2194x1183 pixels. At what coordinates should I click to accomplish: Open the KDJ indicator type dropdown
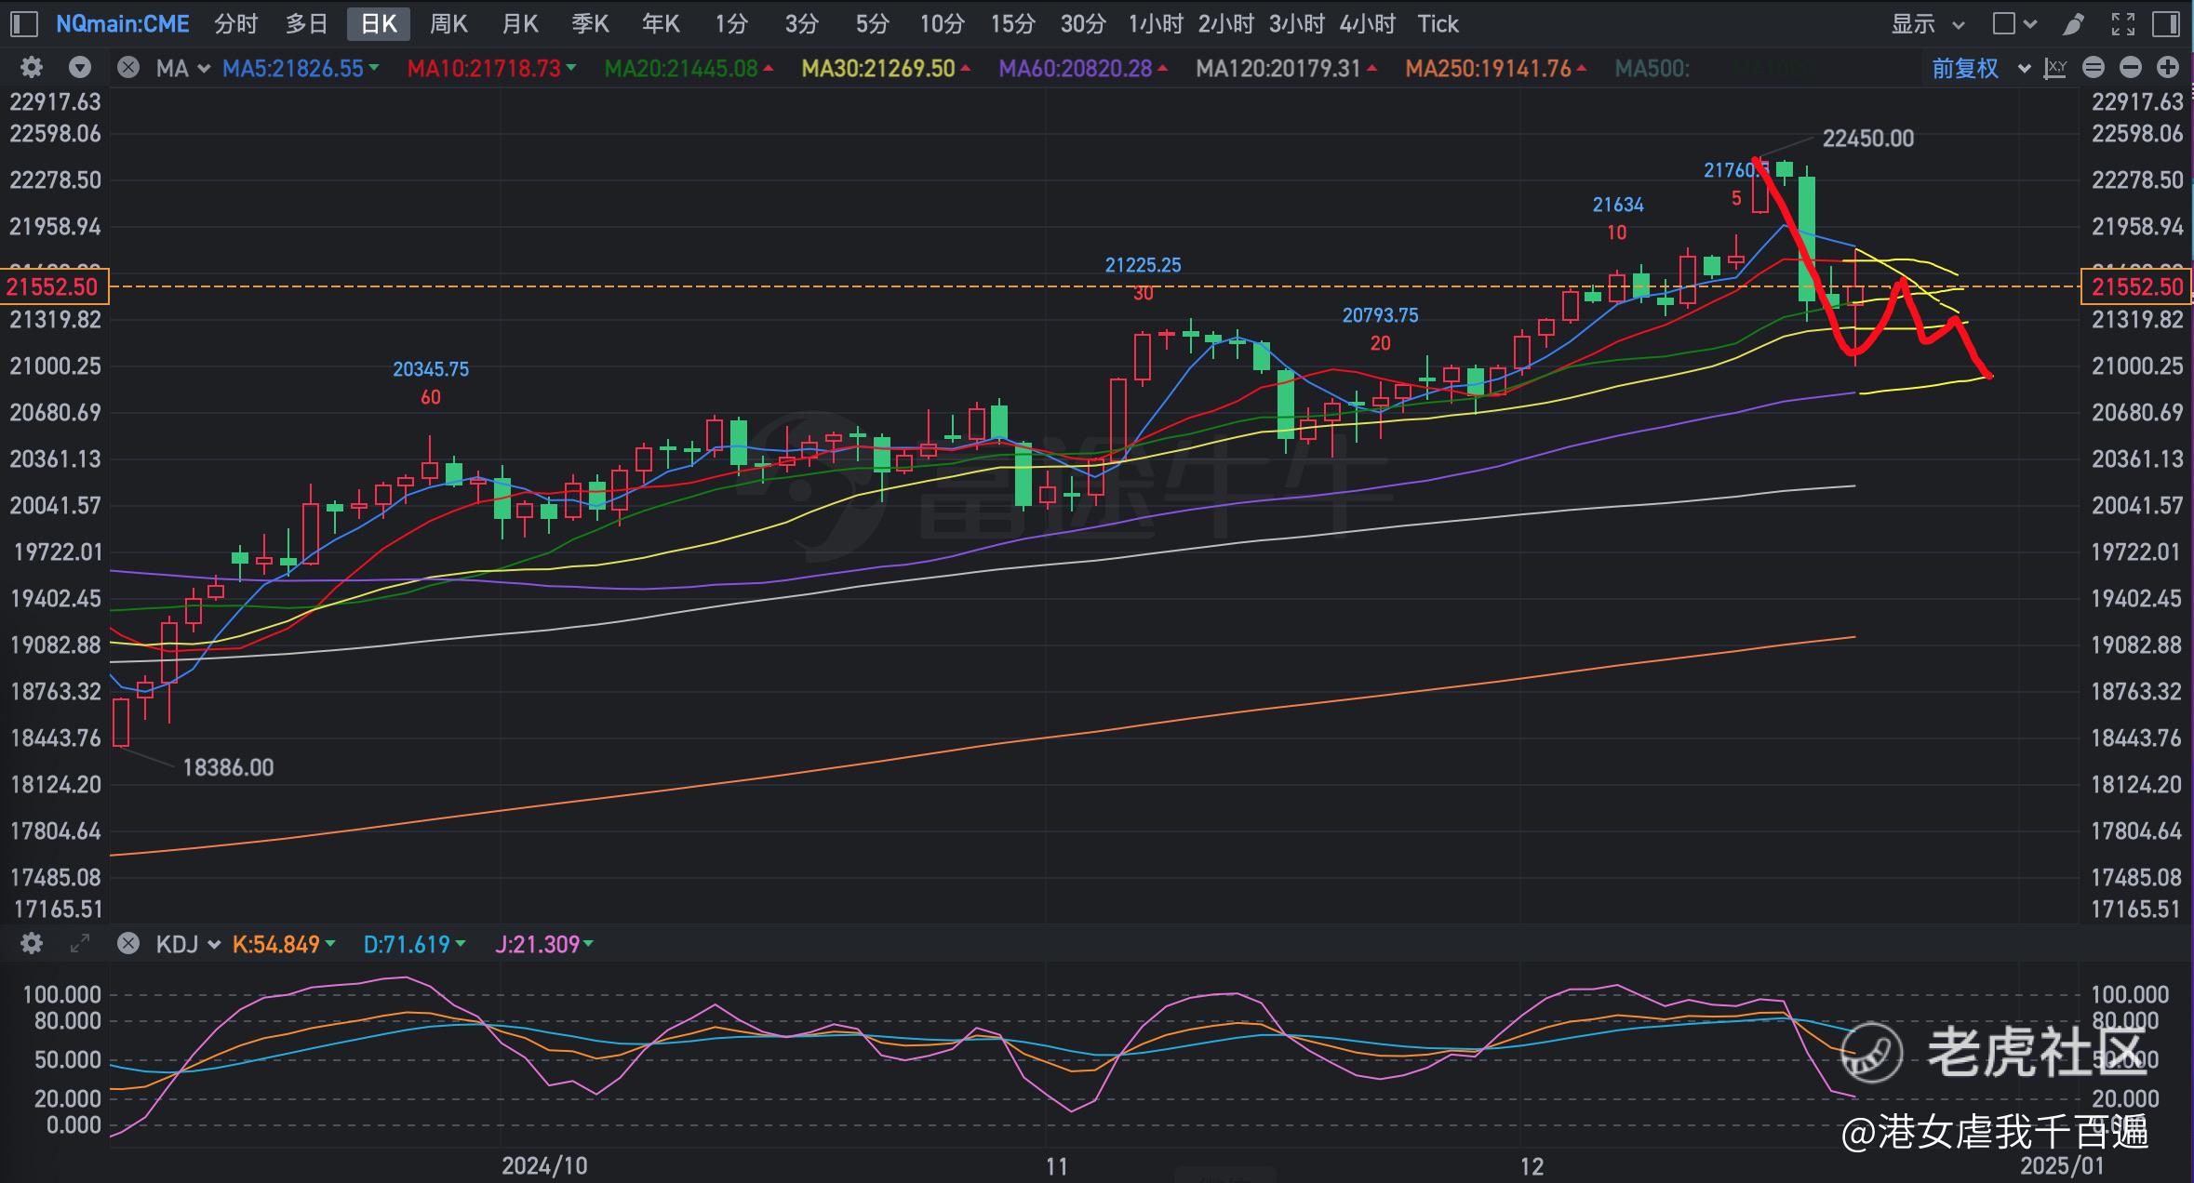click(x=187, y=945)
